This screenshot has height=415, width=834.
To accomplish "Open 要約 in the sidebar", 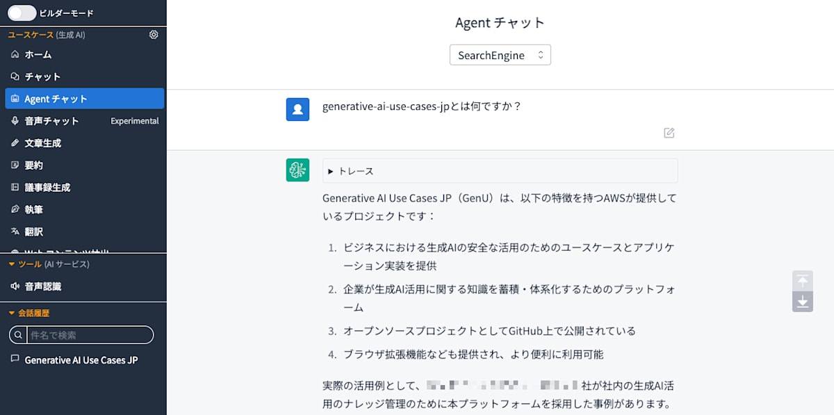I will (84, 165).
